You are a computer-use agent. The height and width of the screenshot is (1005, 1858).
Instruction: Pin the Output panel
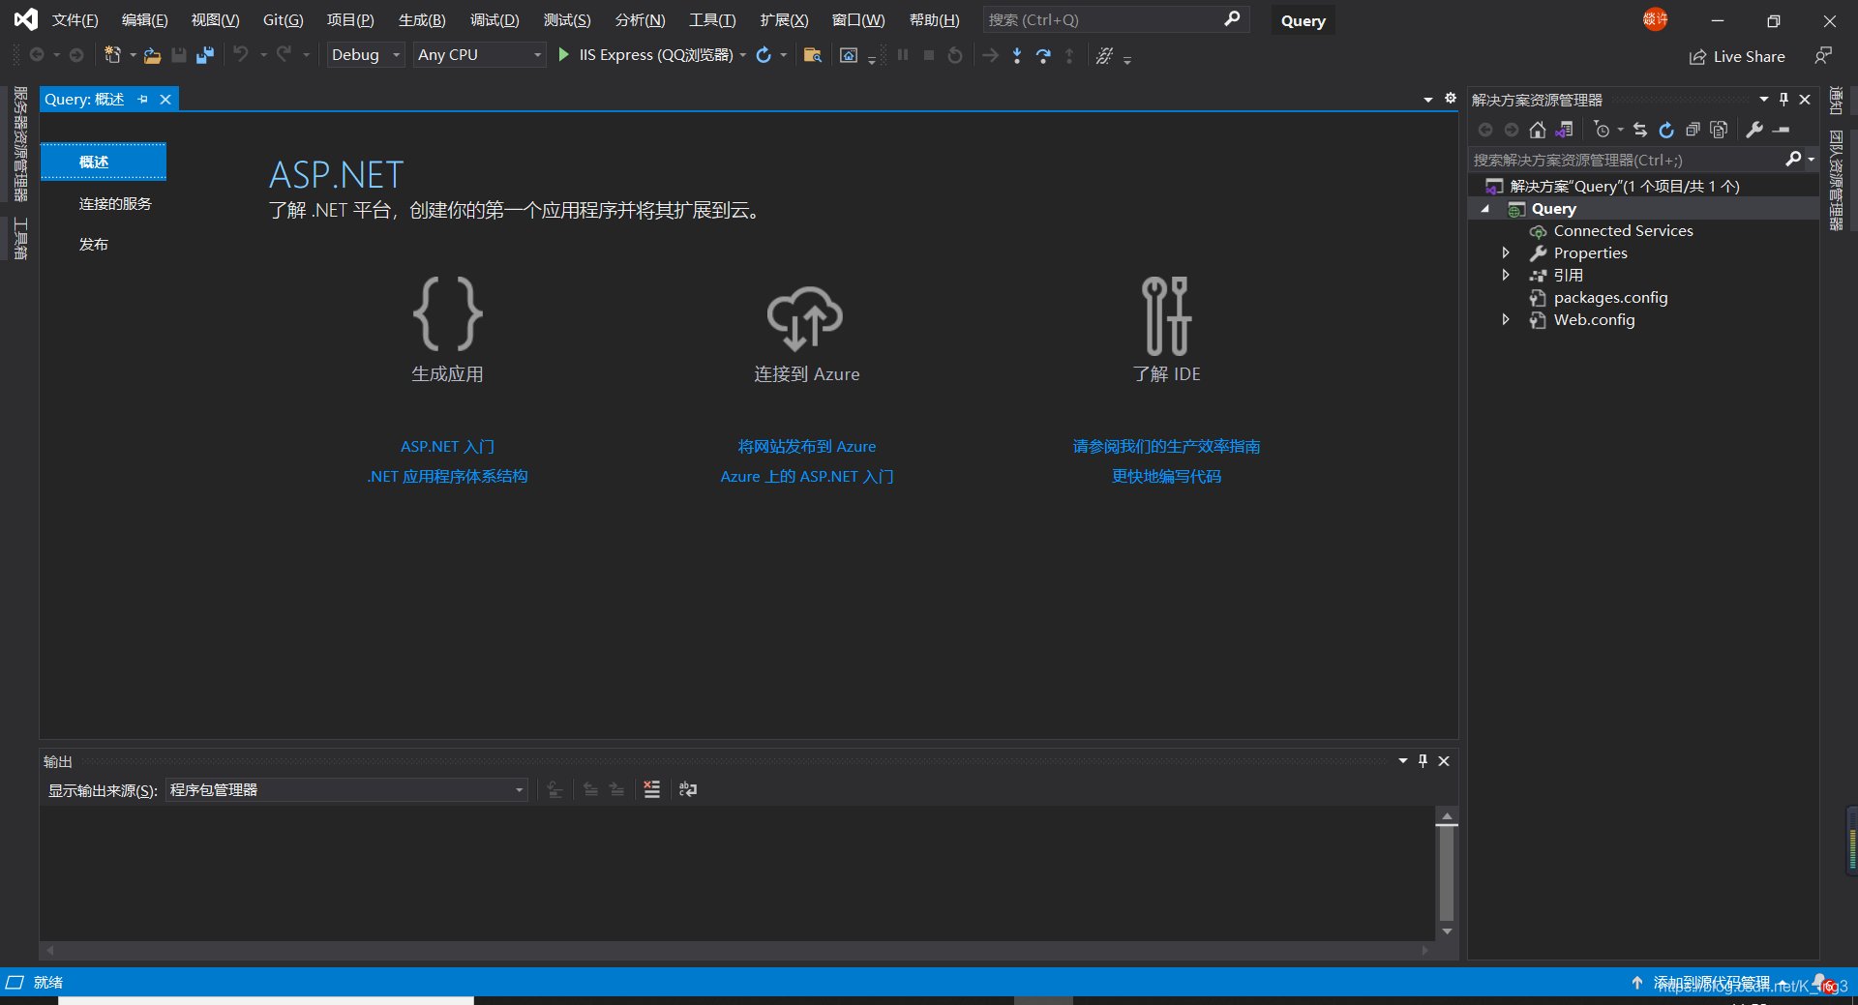pos(1423,761)
